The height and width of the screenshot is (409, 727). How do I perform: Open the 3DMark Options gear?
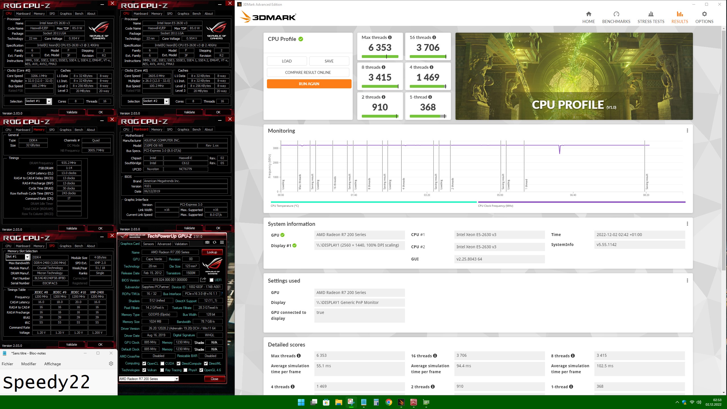tap(704, 17)
